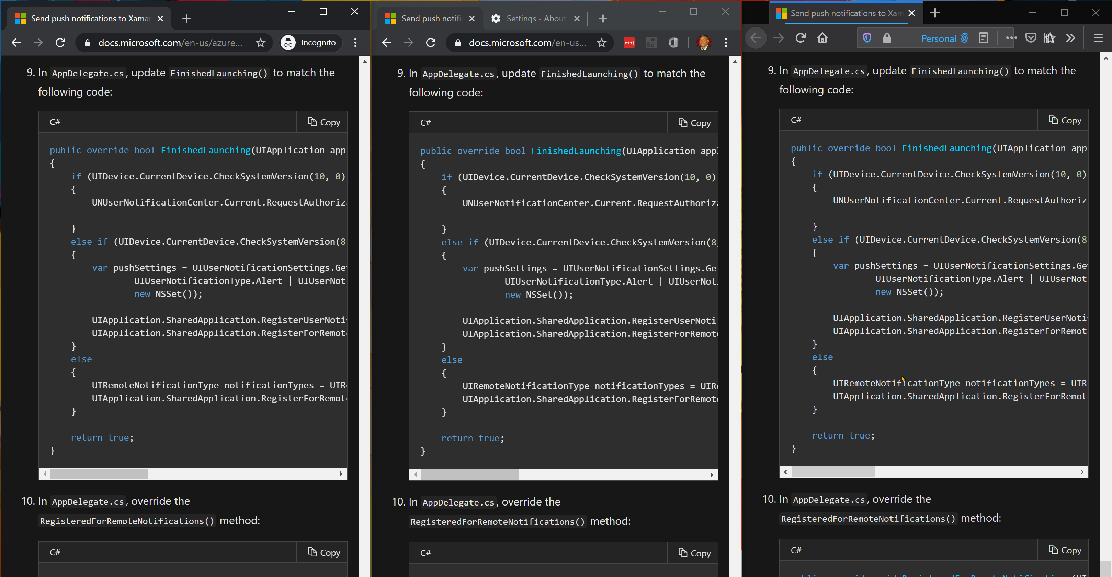The width and height of the screenshot is (1112, 577).
Task: Open the LastPass extension
Action: (x=629, y=42)
